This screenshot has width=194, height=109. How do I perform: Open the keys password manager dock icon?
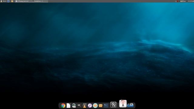tap(79, 105)
